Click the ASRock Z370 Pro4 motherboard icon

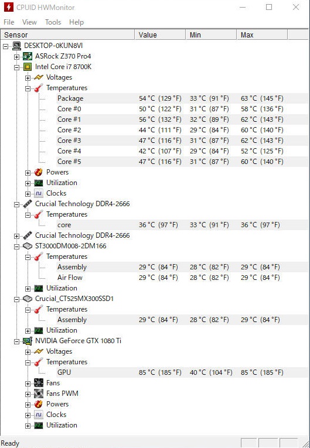[x=28, y=56]
